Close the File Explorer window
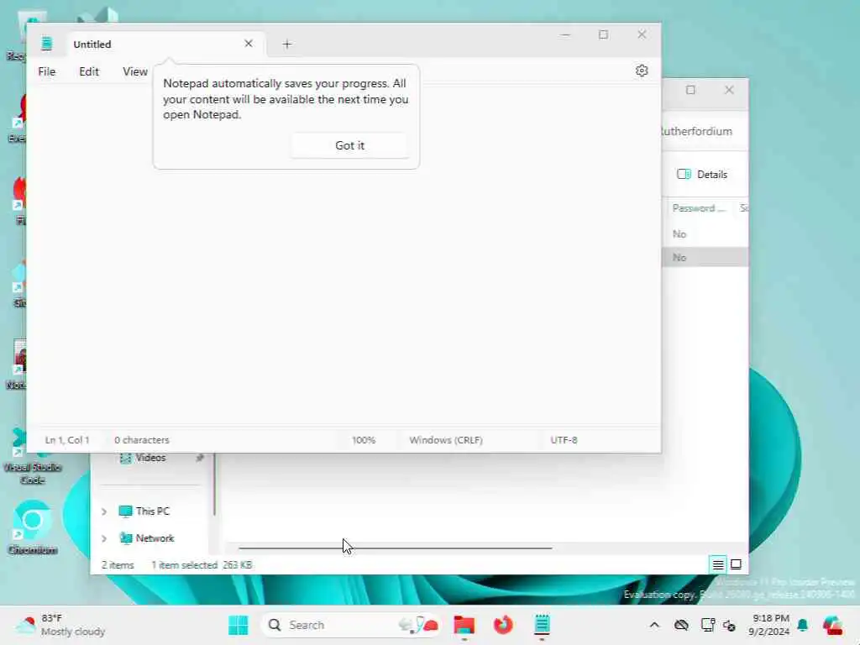860x645 pixels. (729, 90)
